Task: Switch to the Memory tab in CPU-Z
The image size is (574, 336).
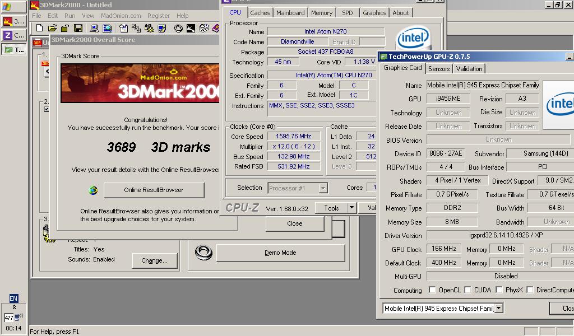Action: [x=322, y=13]
